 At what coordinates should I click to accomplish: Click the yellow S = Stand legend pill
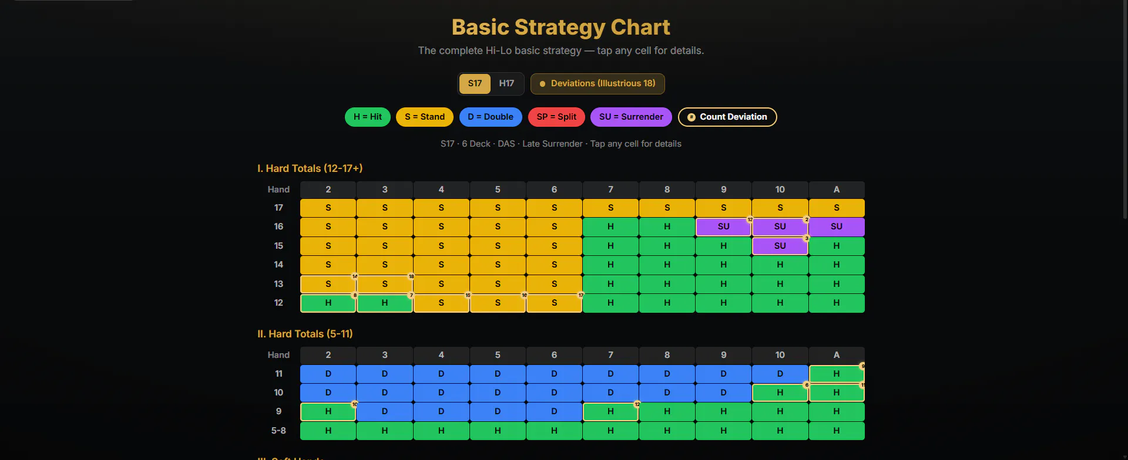[x=425, y=117]
